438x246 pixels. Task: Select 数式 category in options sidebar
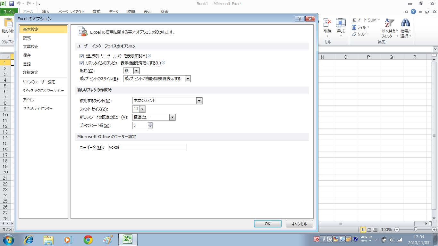pyautogui.click(x=27, y=38)
